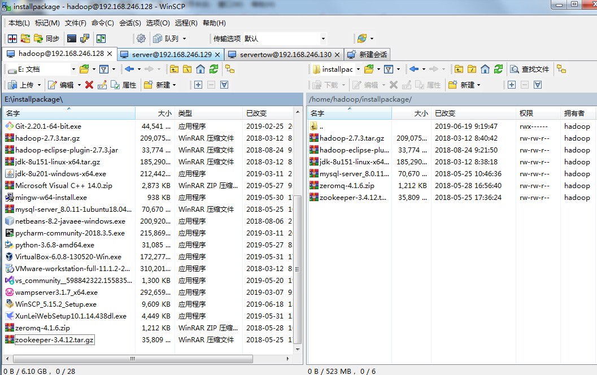Click the local panel vertical scrollbar thumb
This screenshot has height=375, width=597.
click(297, 269)
